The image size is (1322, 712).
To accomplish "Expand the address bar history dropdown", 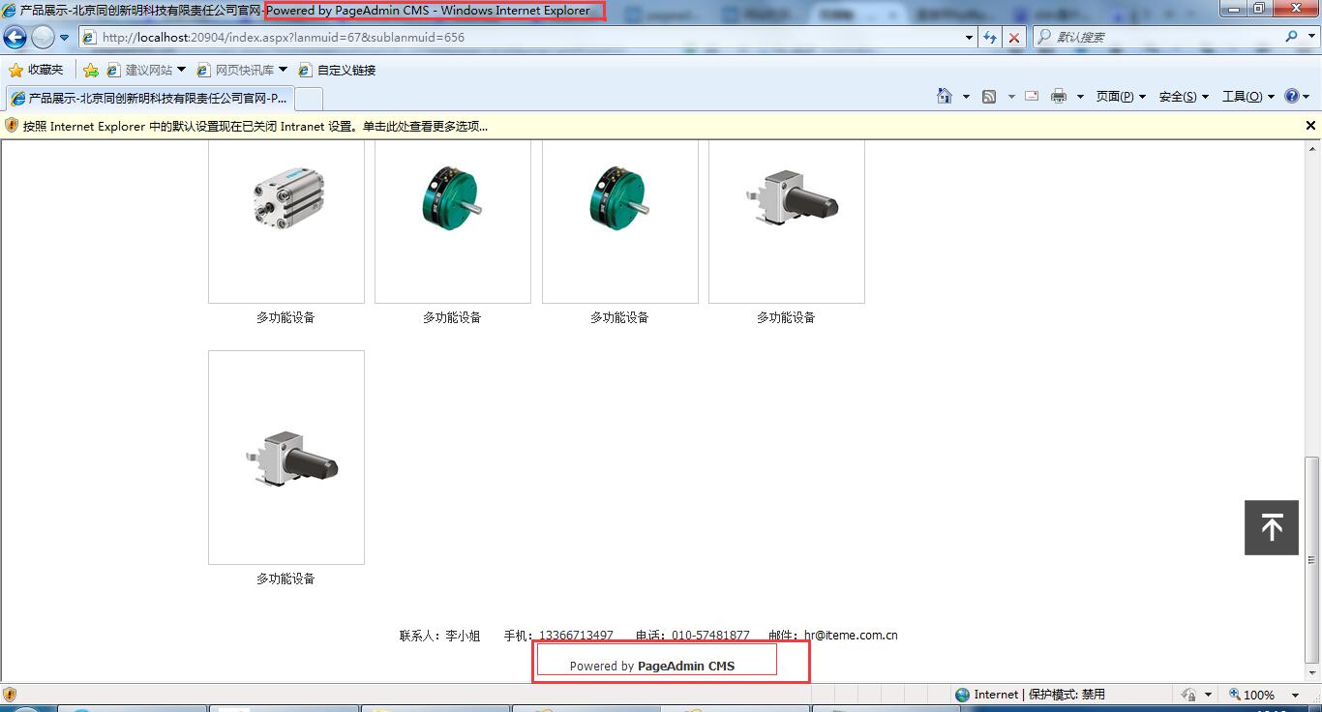I will 970,38.
